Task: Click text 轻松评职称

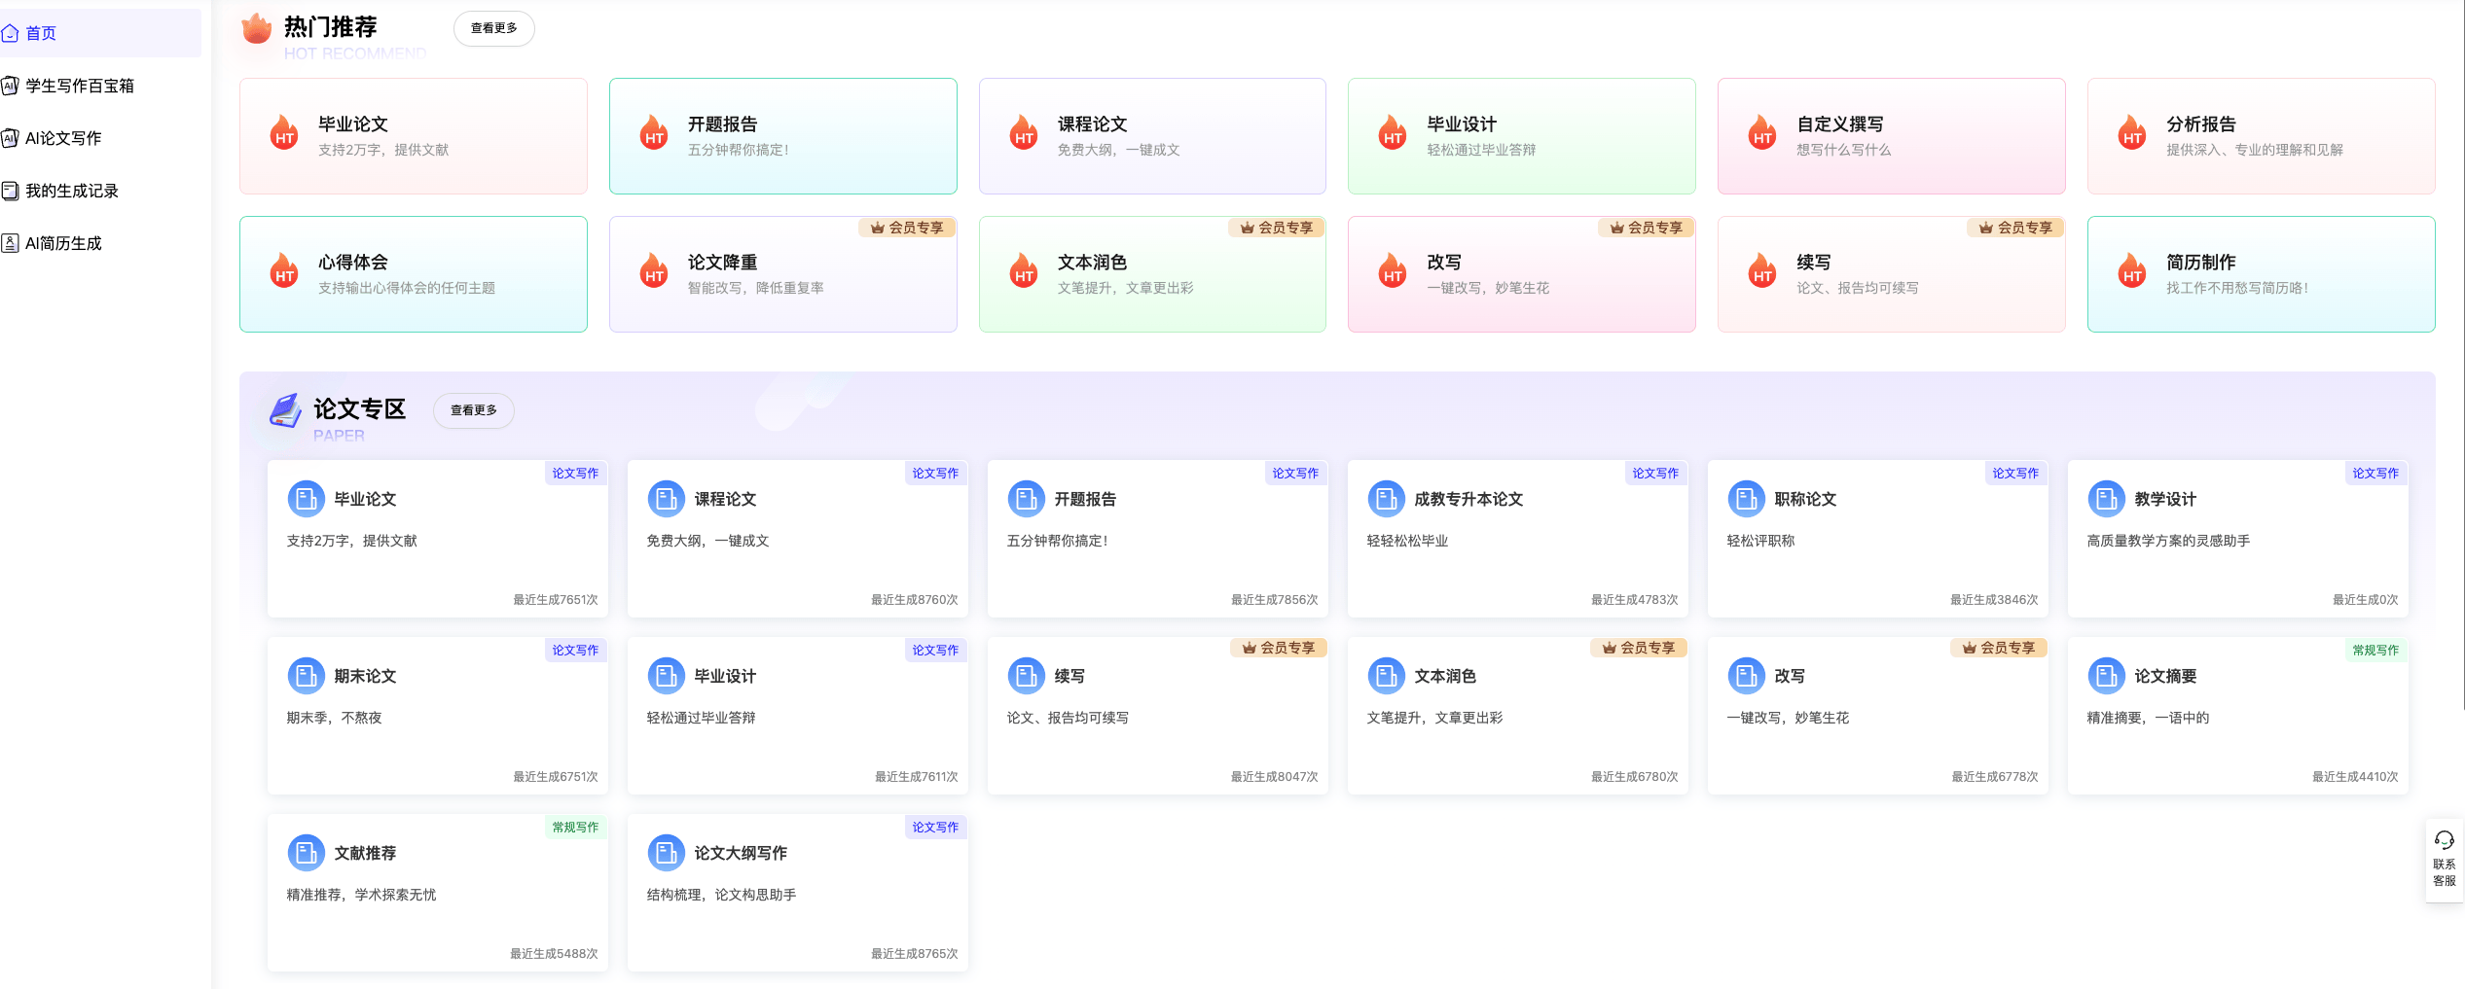Action: pos(1760,542)
